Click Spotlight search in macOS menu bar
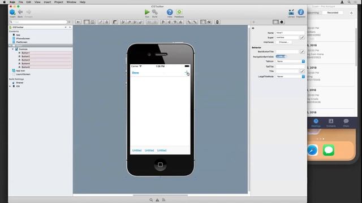 point(349,2)
